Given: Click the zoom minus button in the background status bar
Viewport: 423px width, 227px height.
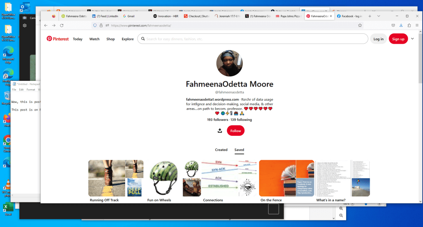Looking at the screenshot, I should [352, 204].
